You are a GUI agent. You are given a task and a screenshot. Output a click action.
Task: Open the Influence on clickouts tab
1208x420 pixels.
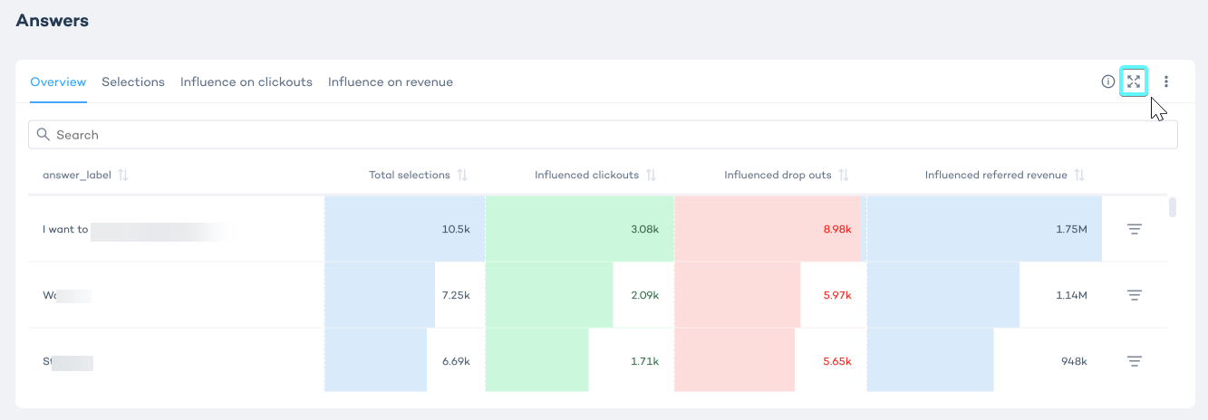pos(246,81)
